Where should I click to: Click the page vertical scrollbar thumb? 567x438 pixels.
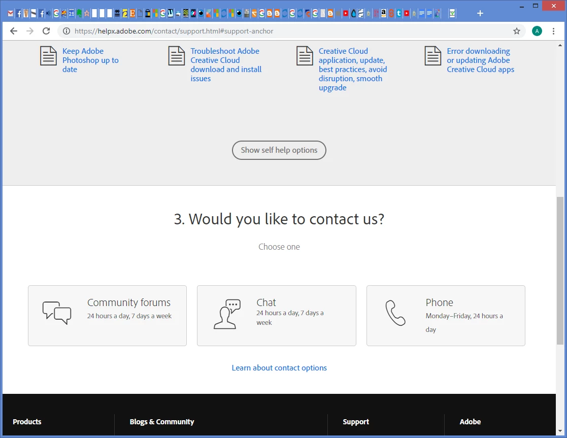click(560, 271)
